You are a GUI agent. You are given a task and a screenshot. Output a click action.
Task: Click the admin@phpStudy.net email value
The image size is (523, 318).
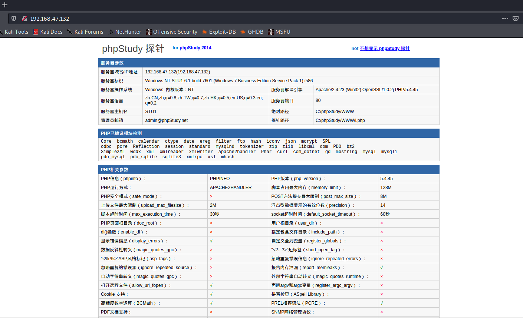167,120
